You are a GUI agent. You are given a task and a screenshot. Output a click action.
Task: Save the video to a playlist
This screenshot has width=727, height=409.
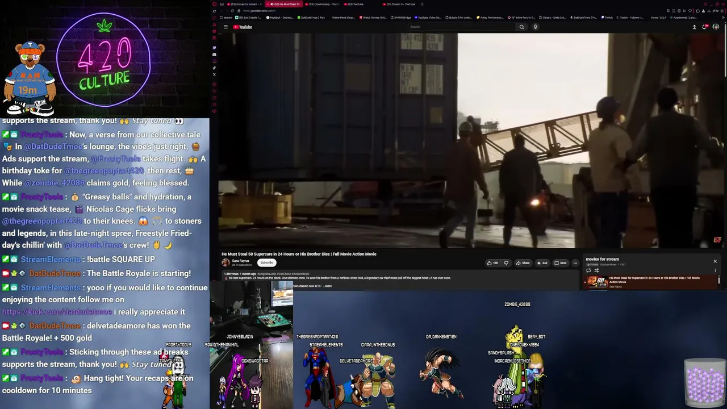561,263
